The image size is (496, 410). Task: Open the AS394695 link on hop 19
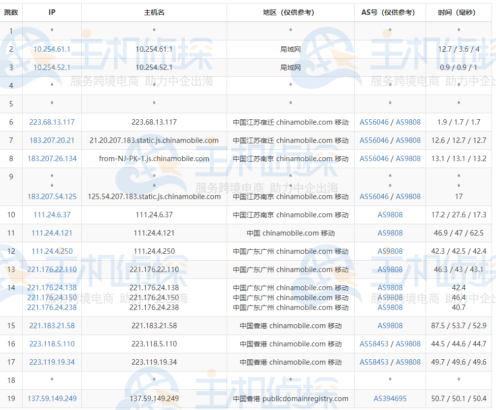pos(390,398)
